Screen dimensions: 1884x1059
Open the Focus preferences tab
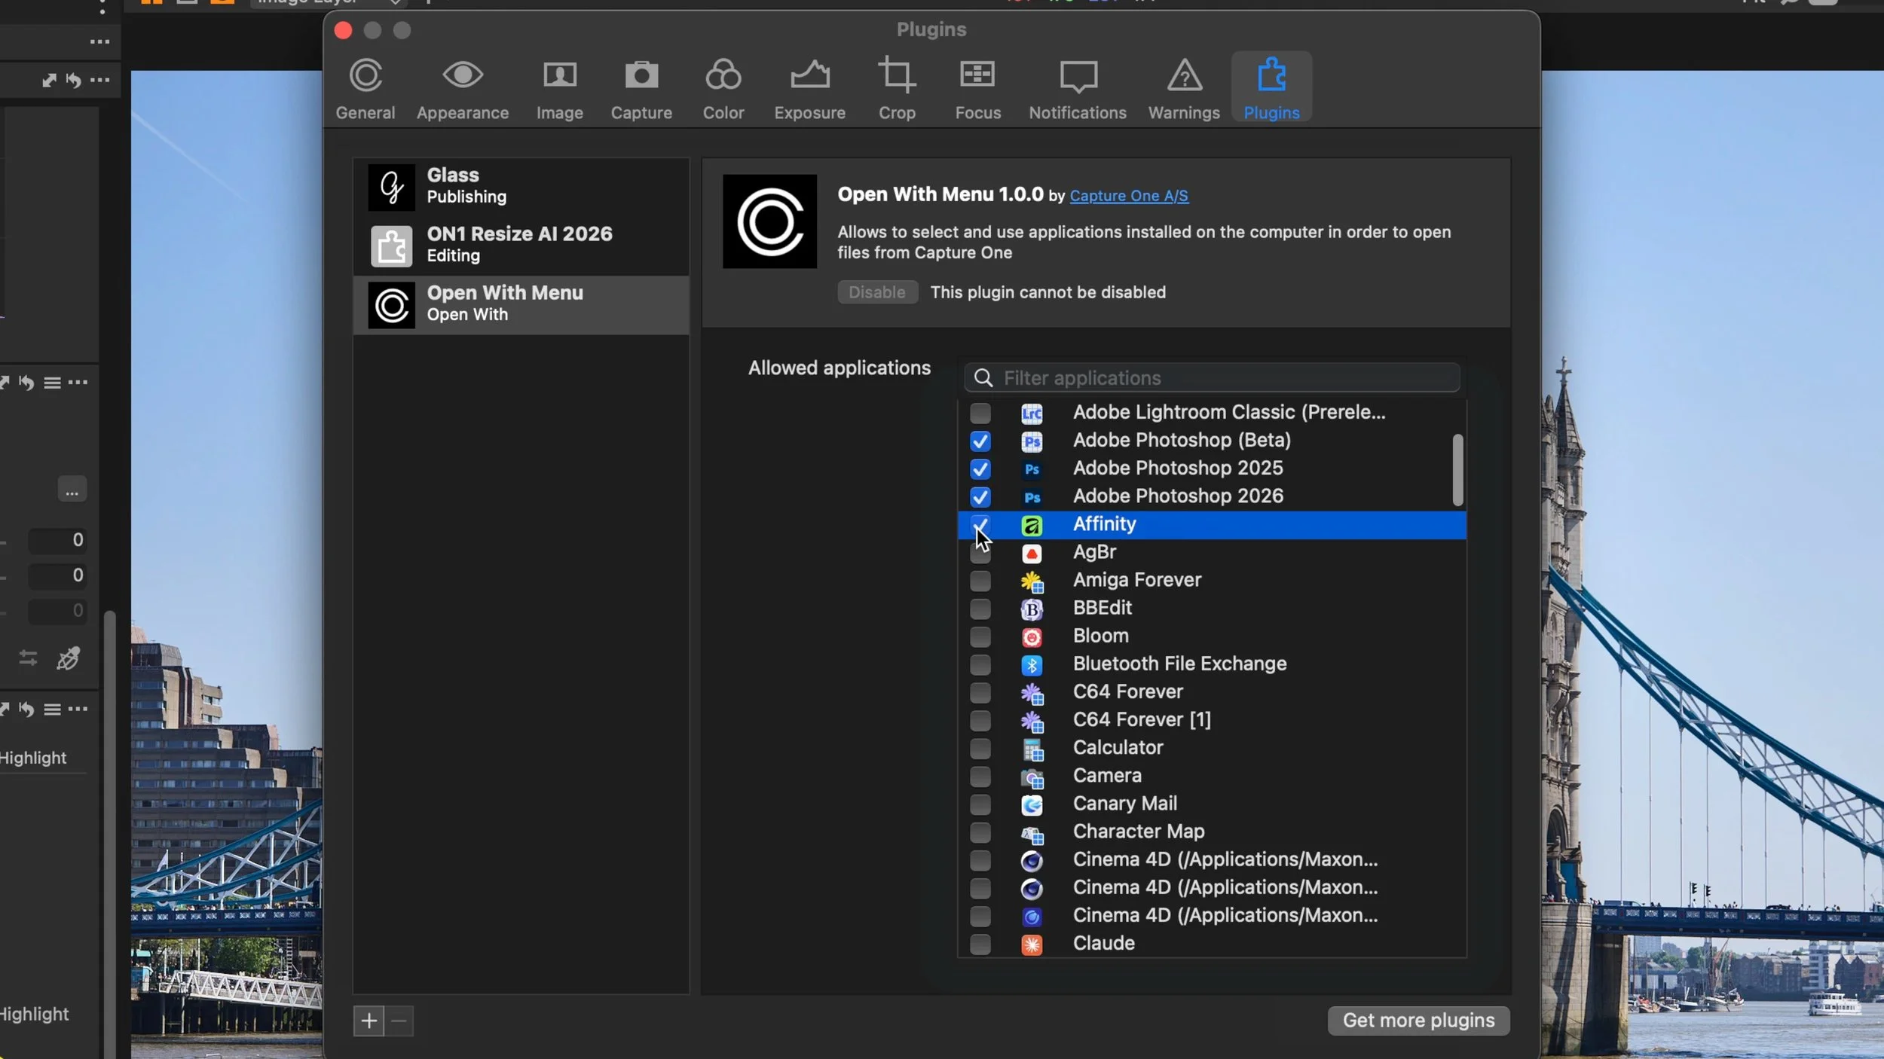coord(978,88)
